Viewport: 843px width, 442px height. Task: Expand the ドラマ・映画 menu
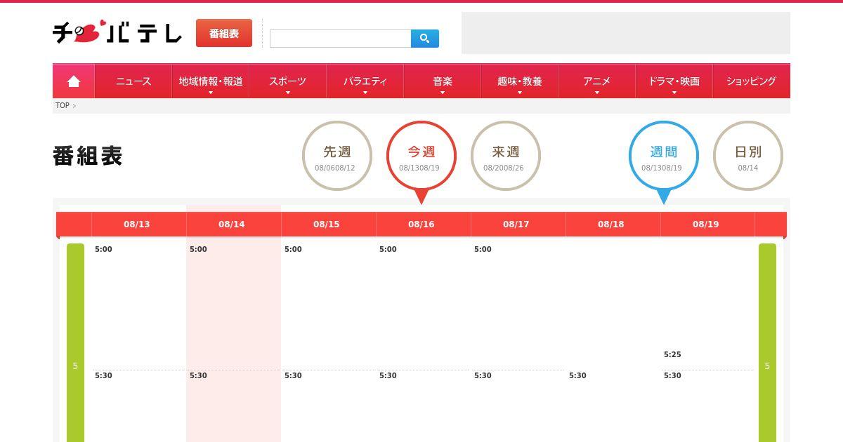[674, 81]
